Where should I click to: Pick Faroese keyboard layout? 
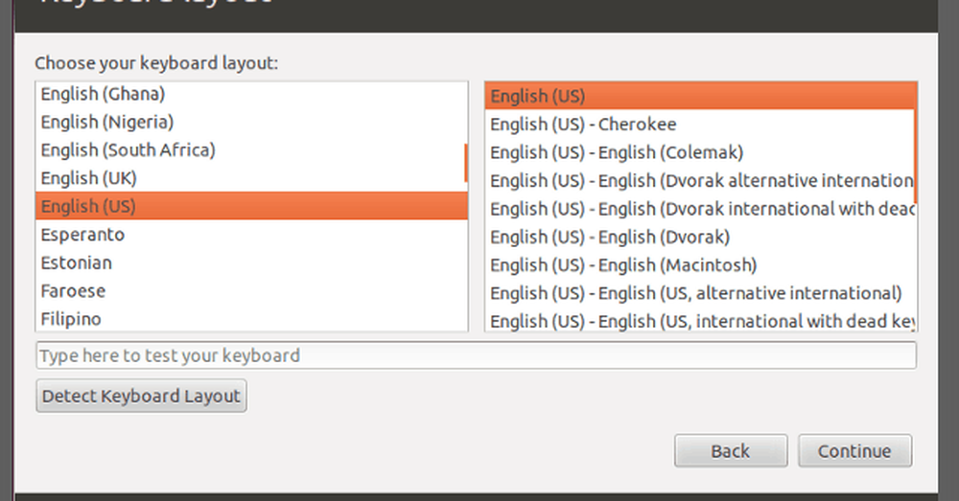pyautogui.click(x=73, y=290)
